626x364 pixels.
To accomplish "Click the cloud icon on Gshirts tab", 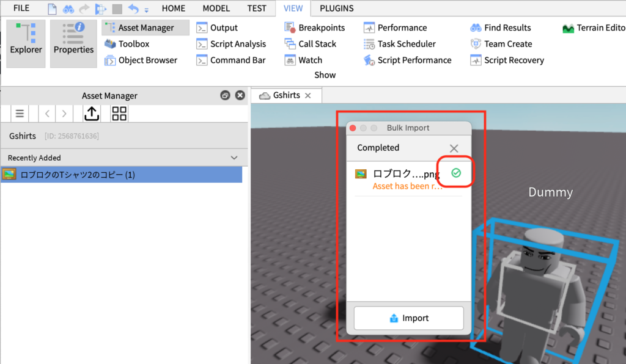I will tap(264, 96).
